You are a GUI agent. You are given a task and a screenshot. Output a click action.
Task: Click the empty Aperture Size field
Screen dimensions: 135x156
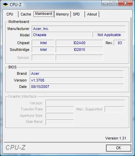pyautogui.click(x=60, y=116)
